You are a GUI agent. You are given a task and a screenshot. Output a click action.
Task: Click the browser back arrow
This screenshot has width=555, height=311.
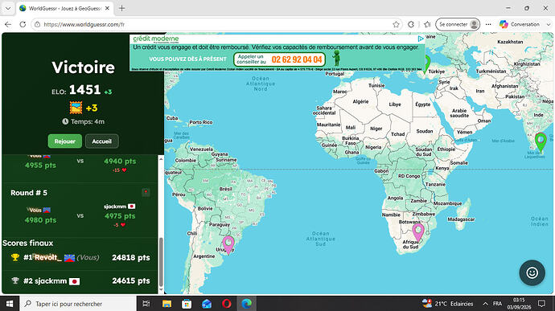click(8, 24)
